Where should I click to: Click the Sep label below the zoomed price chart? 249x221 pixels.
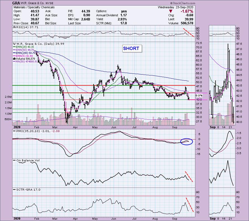click(x=212, y=127)
